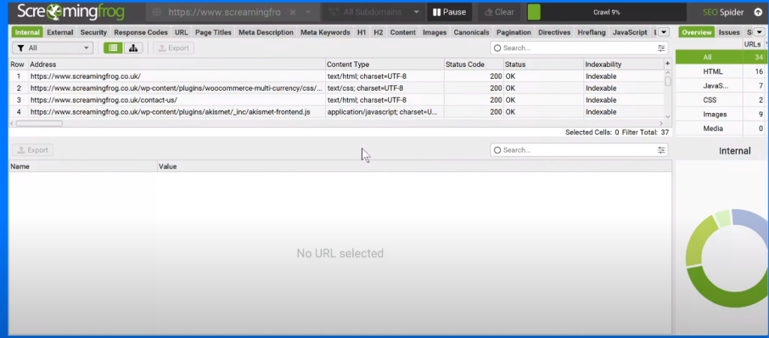Viewport: 769px width, 338px height.
Task: Select the woocommerce-multi-currency CSS row
Action: click(336, 88)
